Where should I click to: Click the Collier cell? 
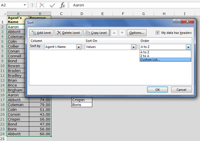(16, 46)
